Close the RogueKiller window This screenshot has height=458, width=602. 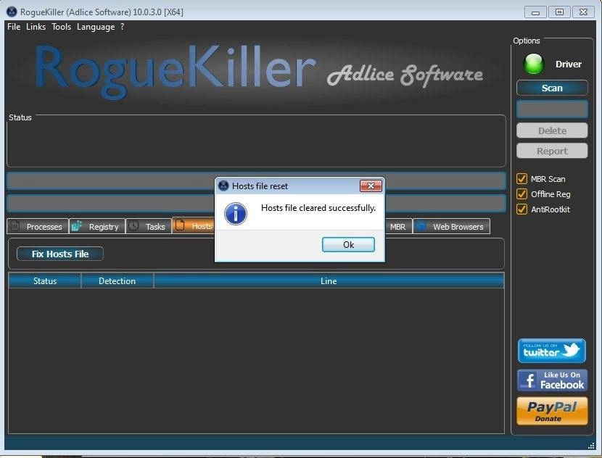[583, 12]
